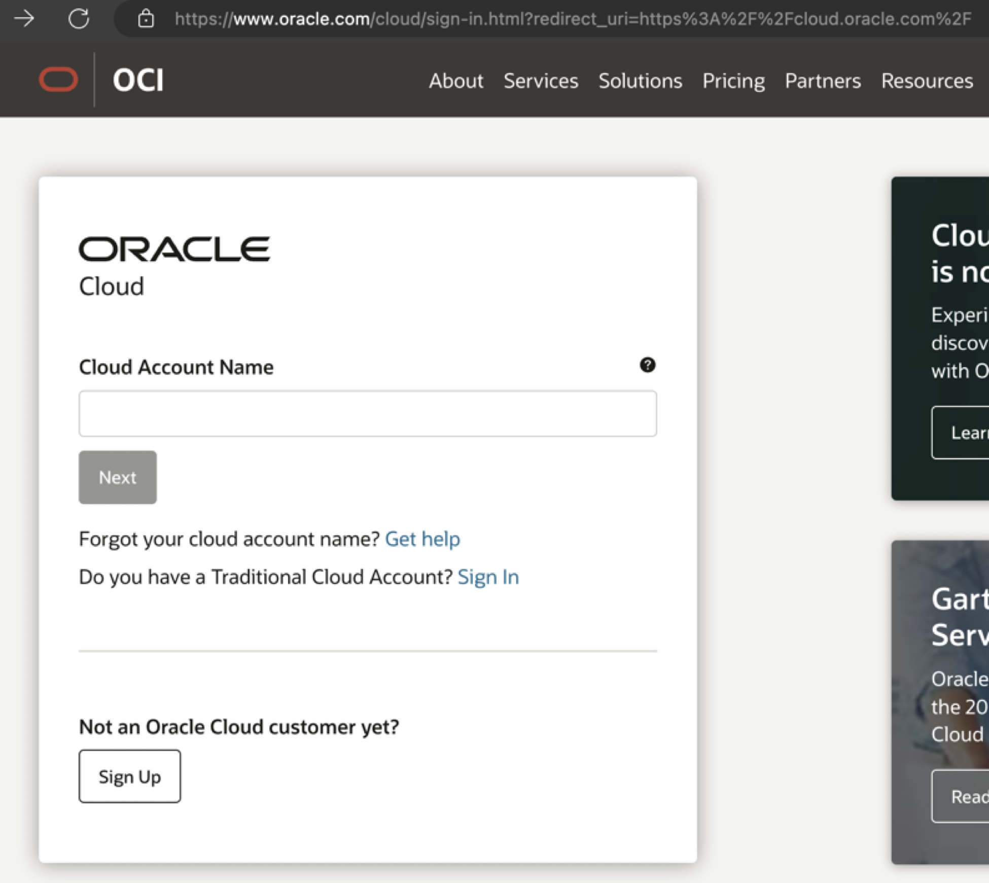Click the Oracle Cloud wordmark logo
The height and width of the screenshot is (883, 989).
point(174,266)
